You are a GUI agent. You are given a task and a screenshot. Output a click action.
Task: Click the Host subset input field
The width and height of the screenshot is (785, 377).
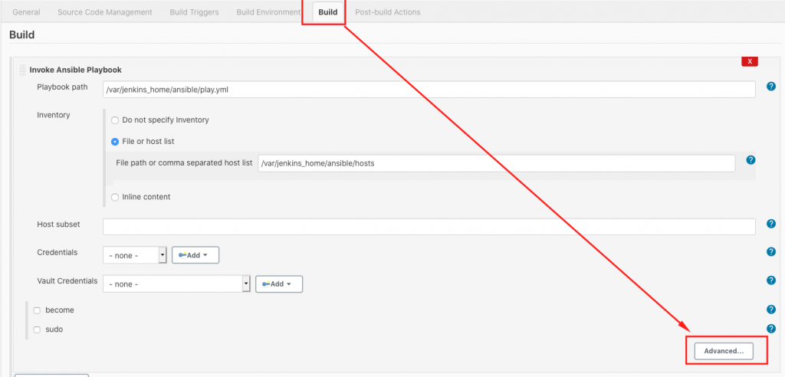tap(429, 226)
